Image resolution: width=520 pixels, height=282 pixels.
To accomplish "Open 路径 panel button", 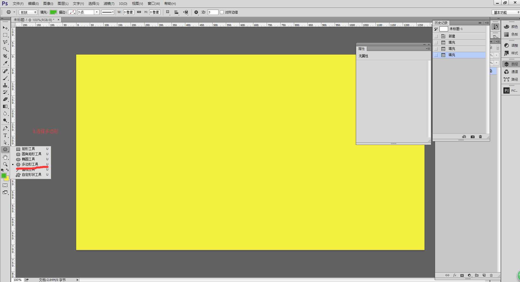I will 511,79.
